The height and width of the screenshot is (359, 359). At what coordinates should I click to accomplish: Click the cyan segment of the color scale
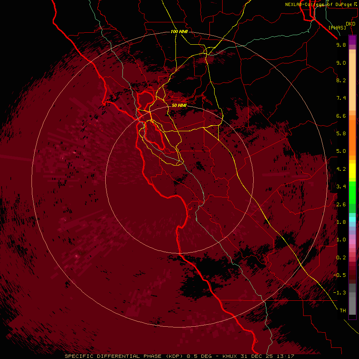click(x=352, y=219)
